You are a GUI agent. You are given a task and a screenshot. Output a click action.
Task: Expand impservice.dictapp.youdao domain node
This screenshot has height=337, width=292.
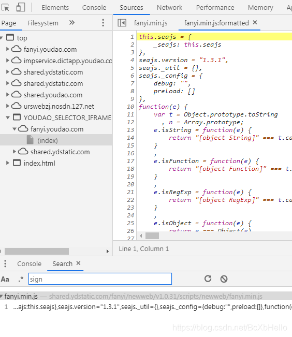click(x=8, y=61)
